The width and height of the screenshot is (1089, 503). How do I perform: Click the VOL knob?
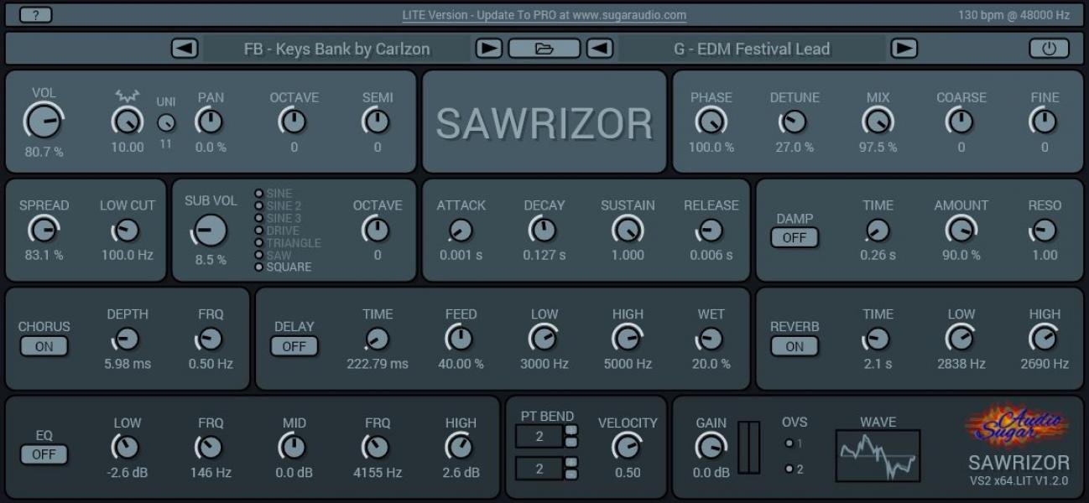click(43, 122)
